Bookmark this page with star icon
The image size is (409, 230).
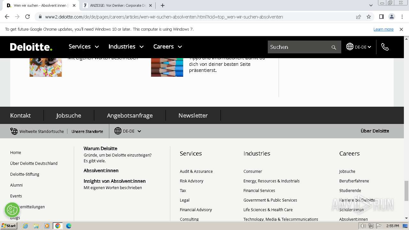369,17
